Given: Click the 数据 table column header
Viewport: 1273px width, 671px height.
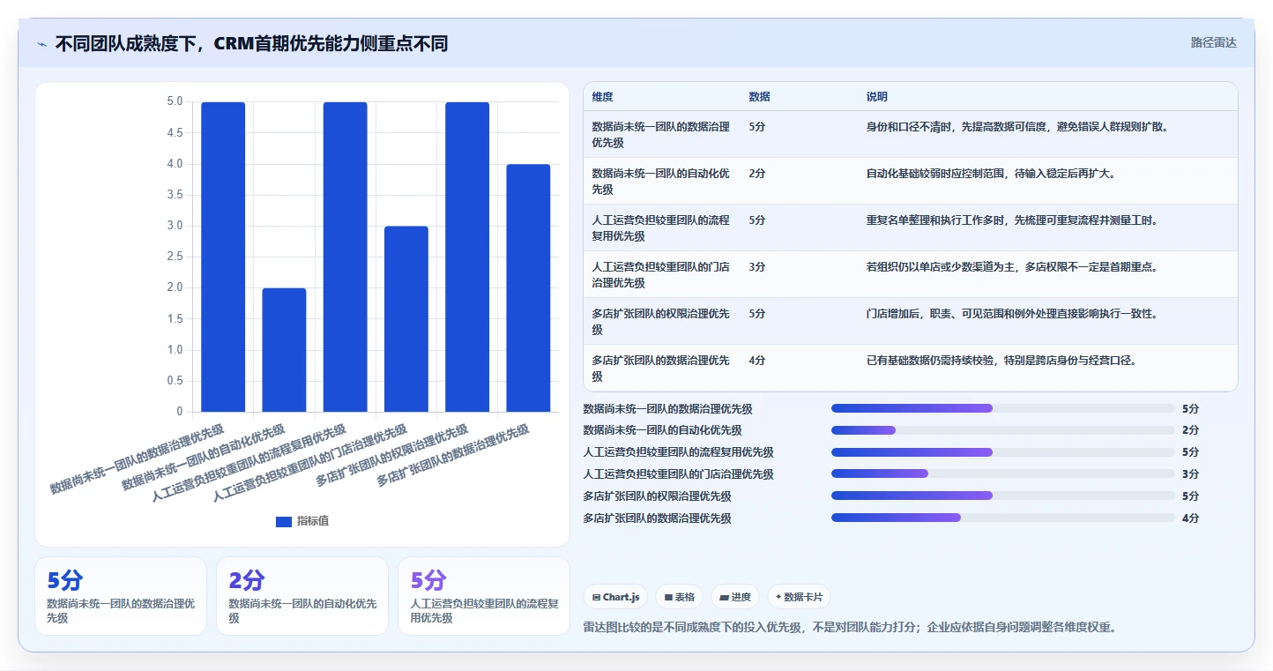Looking at the screenshot, I should 759,97.
